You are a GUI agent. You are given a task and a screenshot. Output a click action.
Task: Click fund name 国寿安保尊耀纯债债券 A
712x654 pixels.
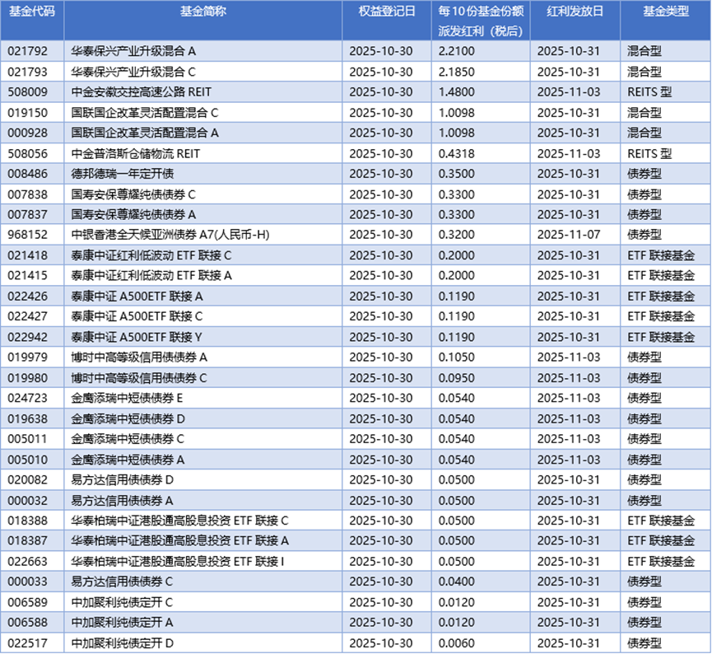point(133,214)
